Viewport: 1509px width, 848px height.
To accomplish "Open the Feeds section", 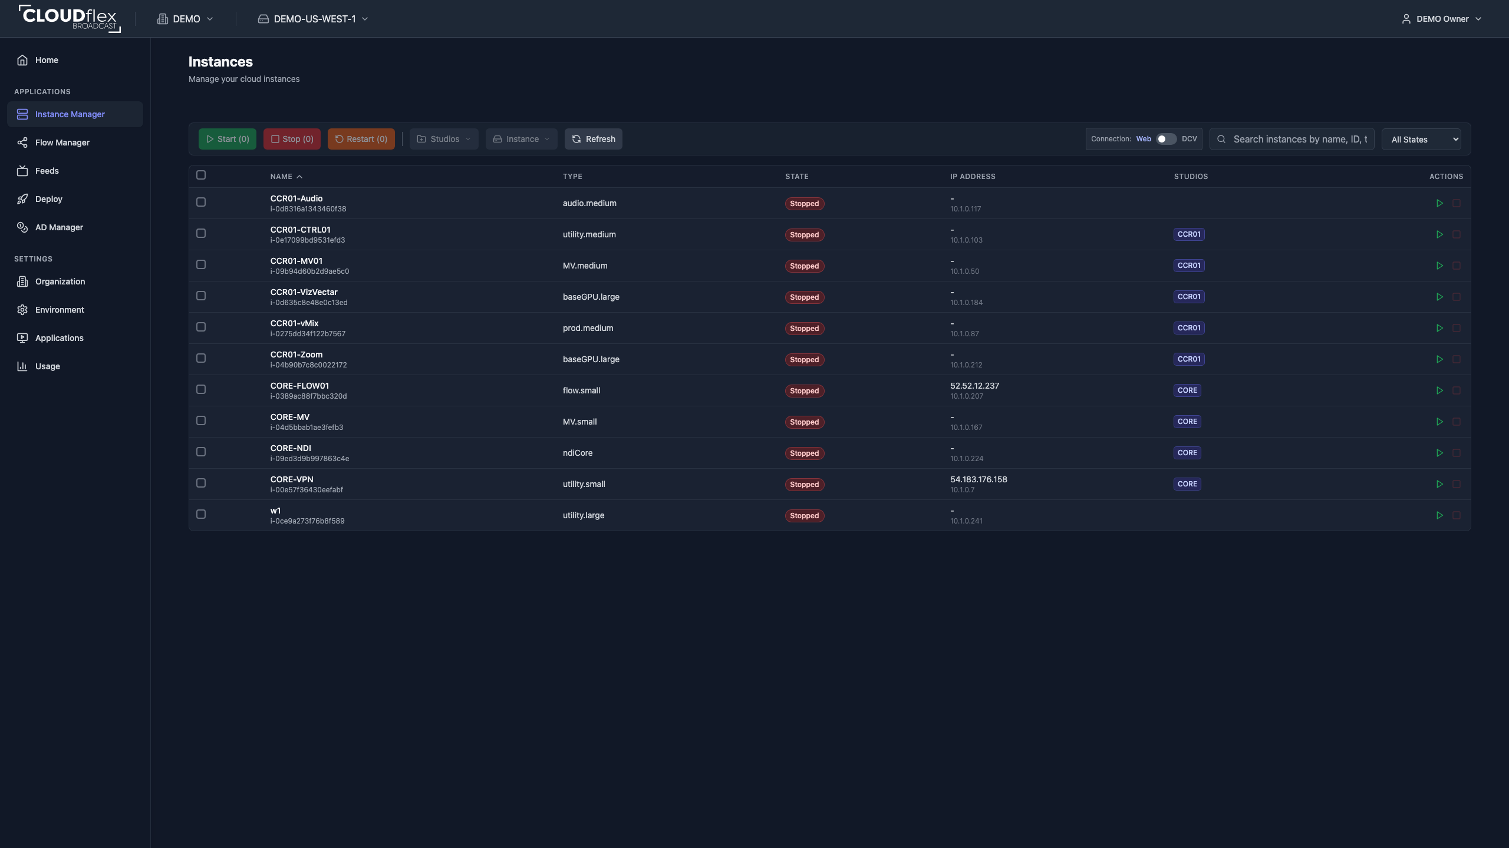I will [75, 171].
